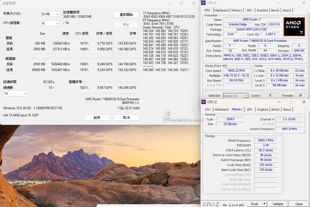
Task: Click the 7-Zip 22.01 (x64) version text
Action: (129, 108)
